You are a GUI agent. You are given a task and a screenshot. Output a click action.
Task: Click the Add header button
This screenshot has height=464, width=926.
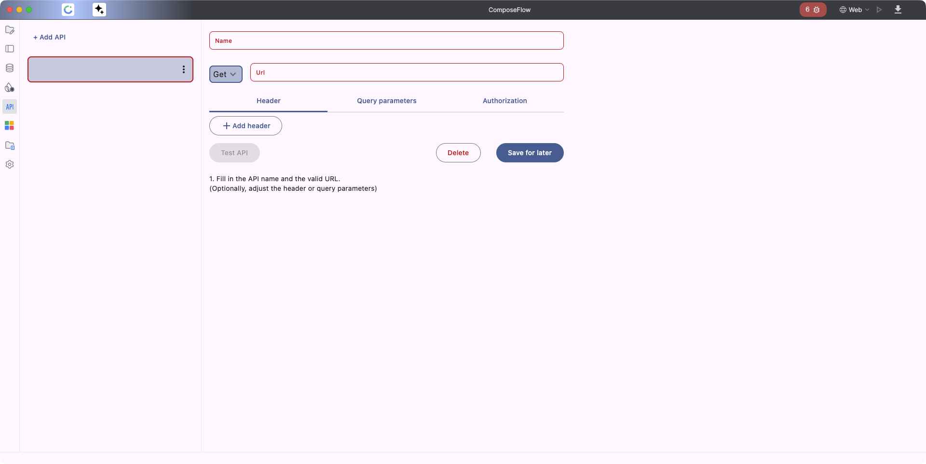pyautogui.click(x=245, y=126)
